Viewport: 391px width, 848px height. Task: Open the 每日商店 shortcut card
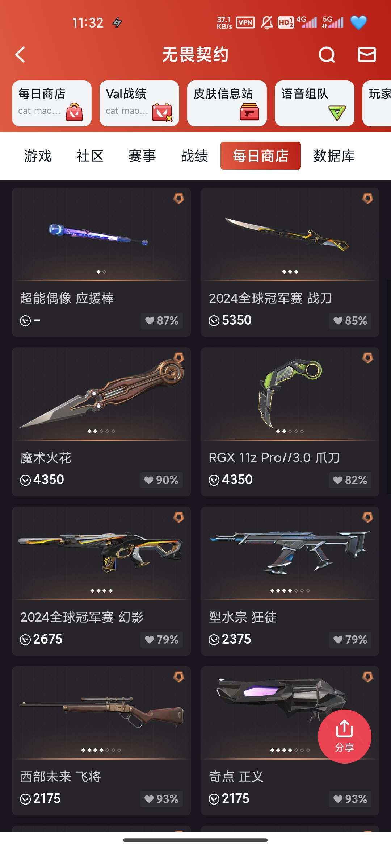tap(52, 103)
